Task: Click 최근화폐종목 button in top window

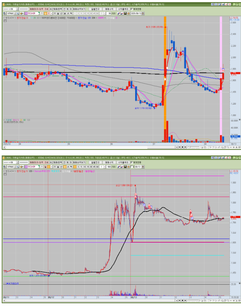Action: pos(56,9)
